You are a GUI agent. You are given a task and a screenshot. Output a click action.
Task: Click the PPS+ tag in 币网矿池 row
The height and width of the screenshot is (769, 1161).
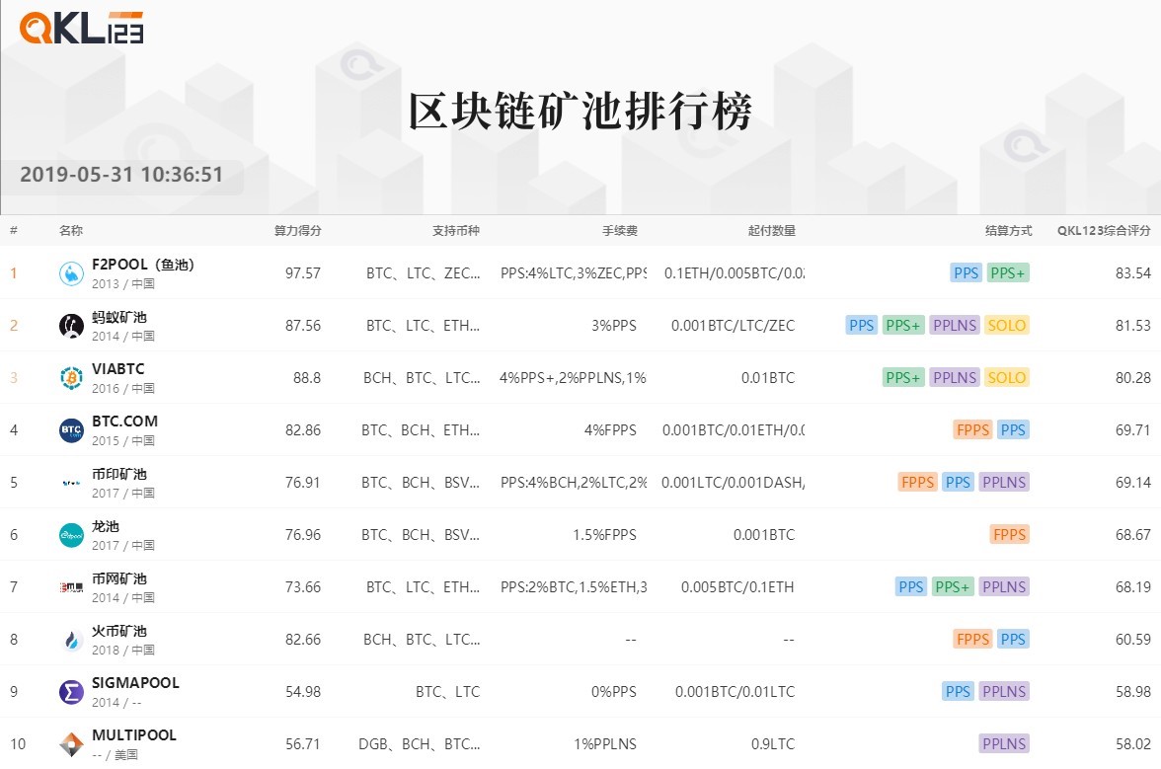952,587
